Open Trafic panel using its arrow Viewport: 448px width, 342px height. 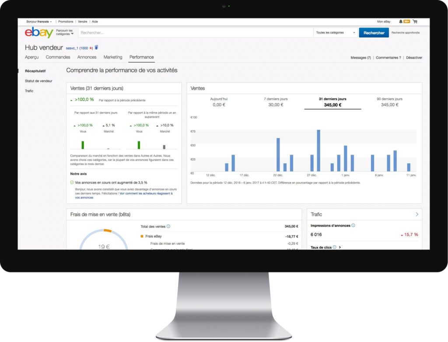point(417,214)
